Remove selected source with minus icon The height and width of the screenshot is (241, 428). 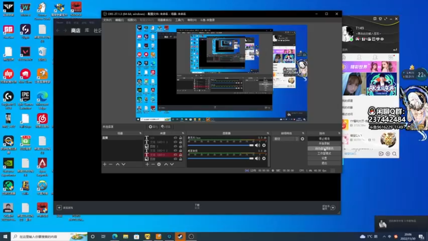153,164
